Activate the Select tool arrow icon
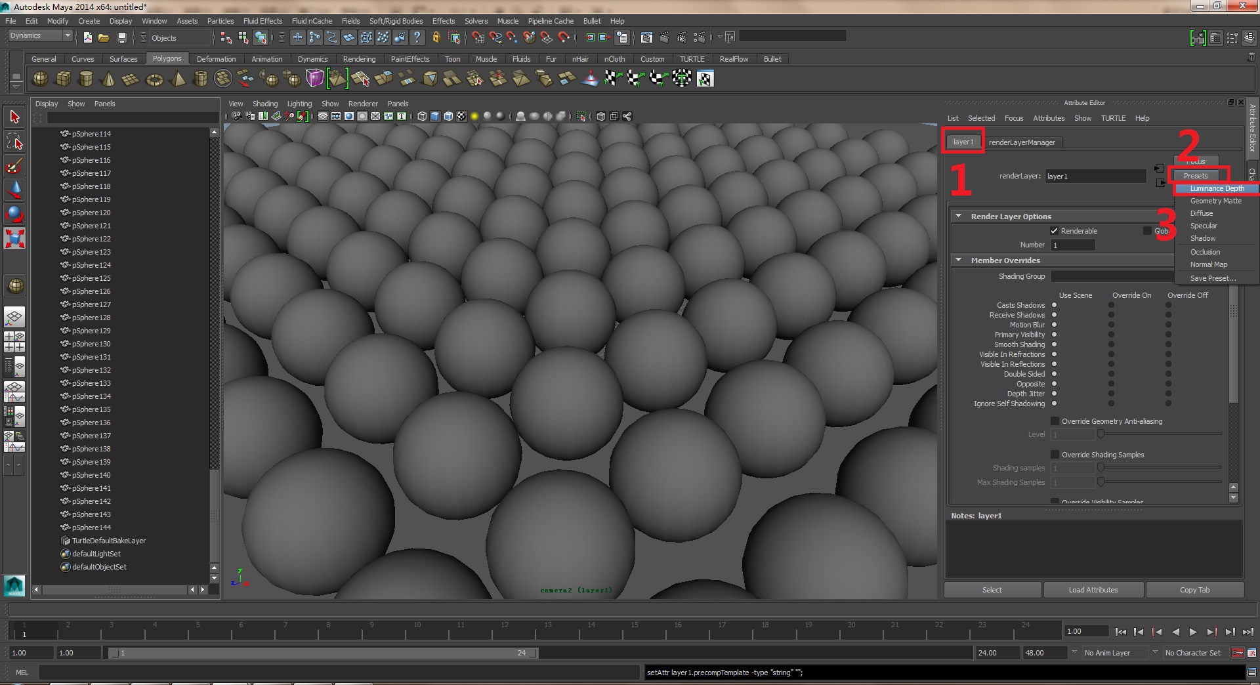The width and height of the screenshot is (1260, 685). [x=14, y=117]
